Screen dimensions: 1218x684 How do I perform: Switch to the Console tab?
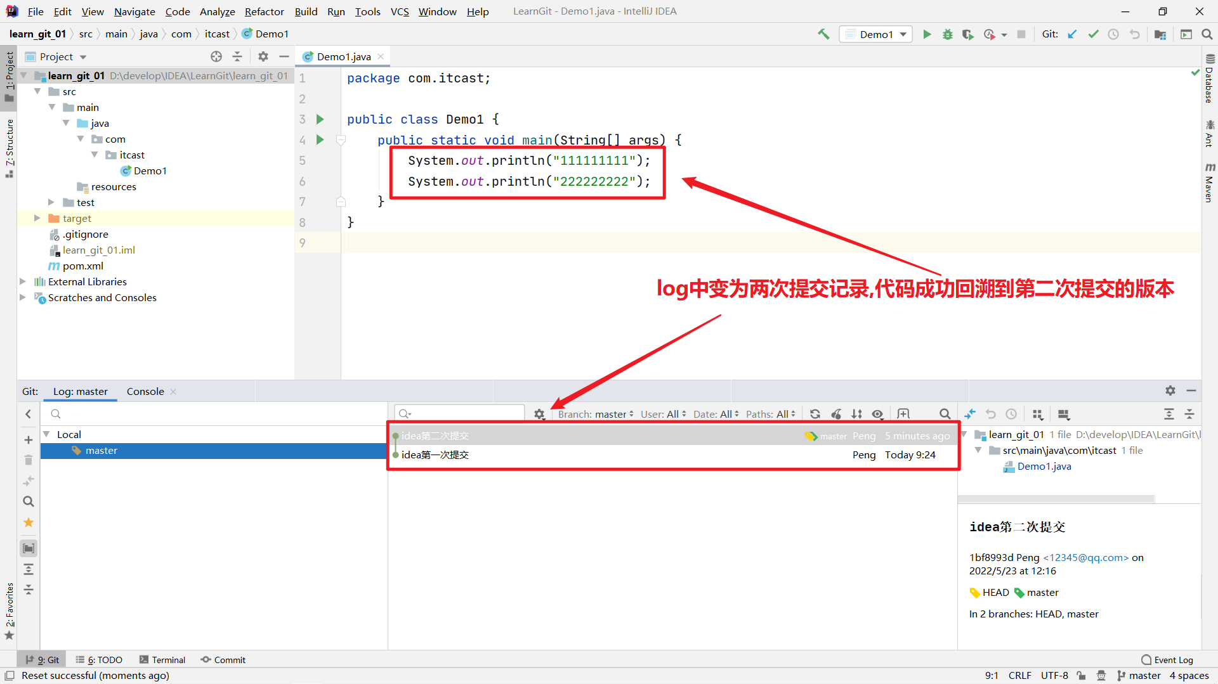(x=145, y=391)
